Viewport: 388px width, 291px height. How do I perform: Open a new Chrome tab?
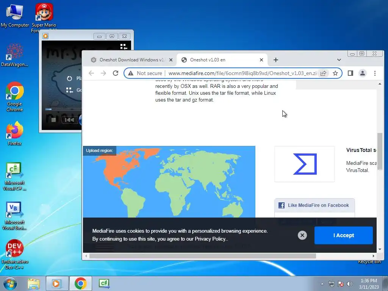(276, 60)
